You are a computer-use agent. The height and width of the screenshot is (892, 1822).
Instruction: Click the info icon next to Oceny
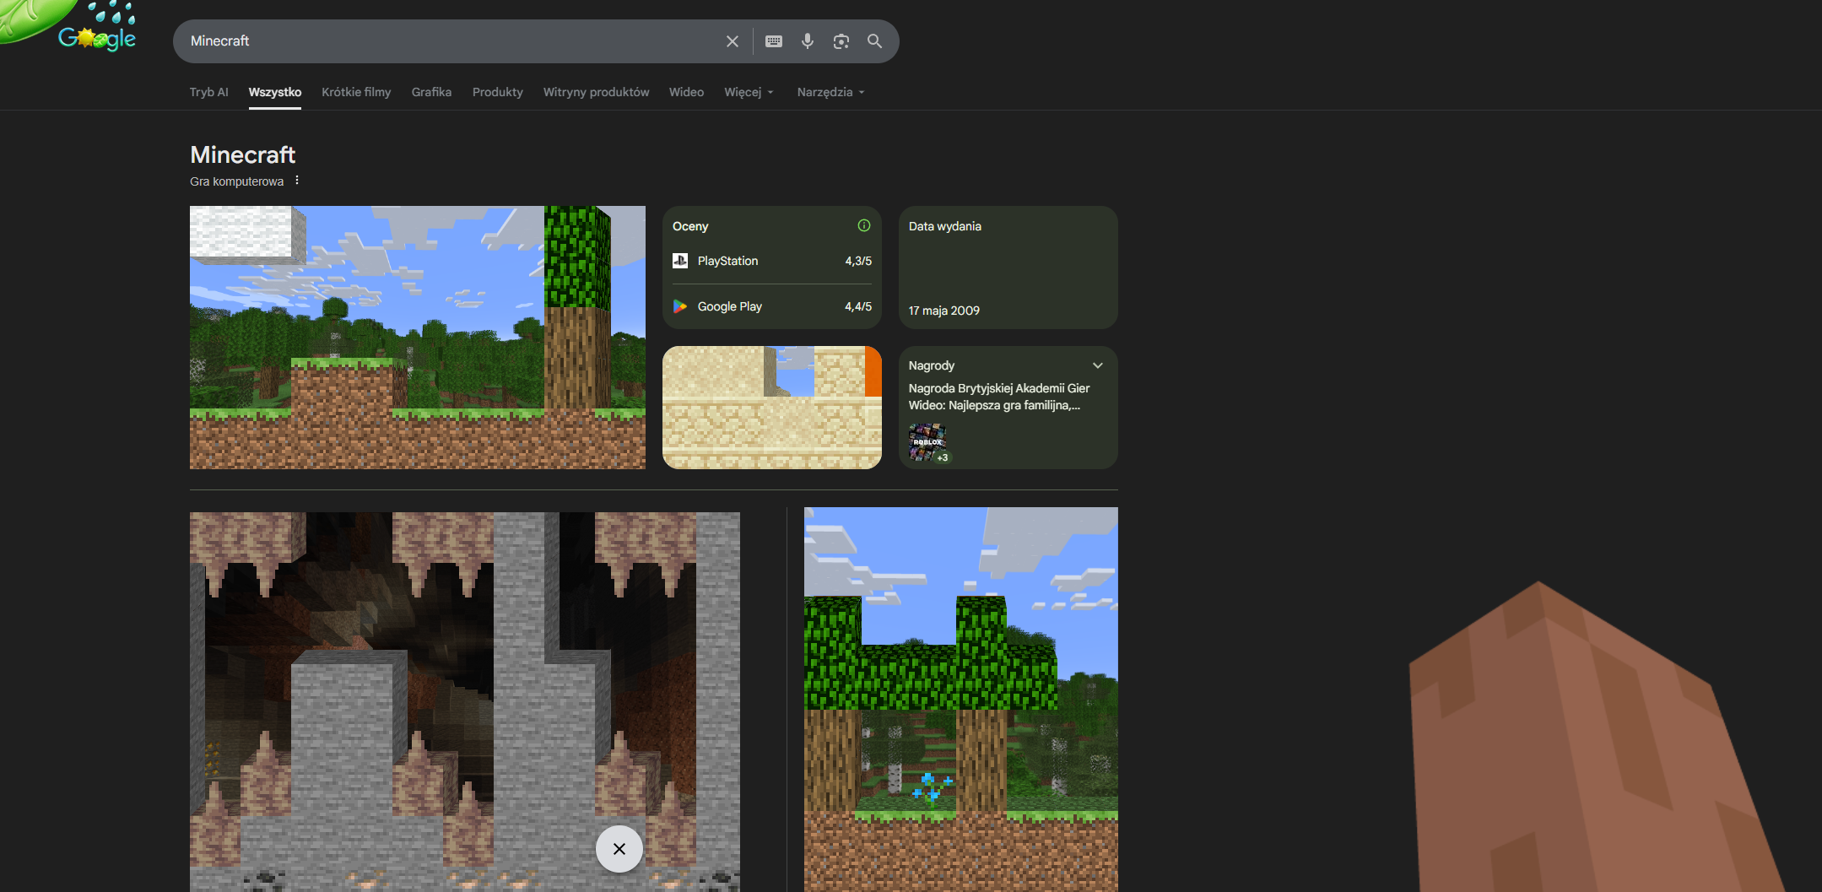863,225
